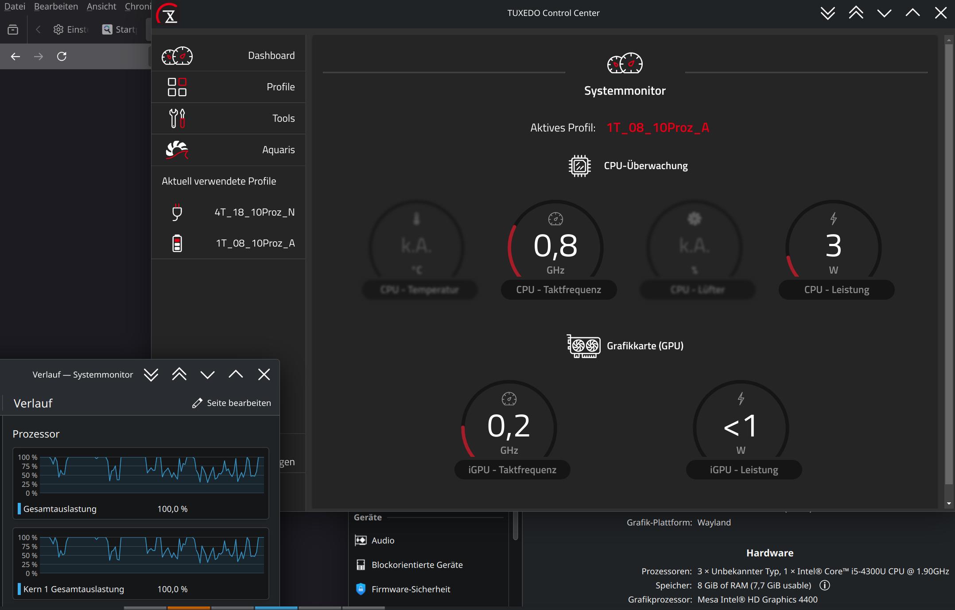Select the Aquaris fan icon

(x=177, y=150)
